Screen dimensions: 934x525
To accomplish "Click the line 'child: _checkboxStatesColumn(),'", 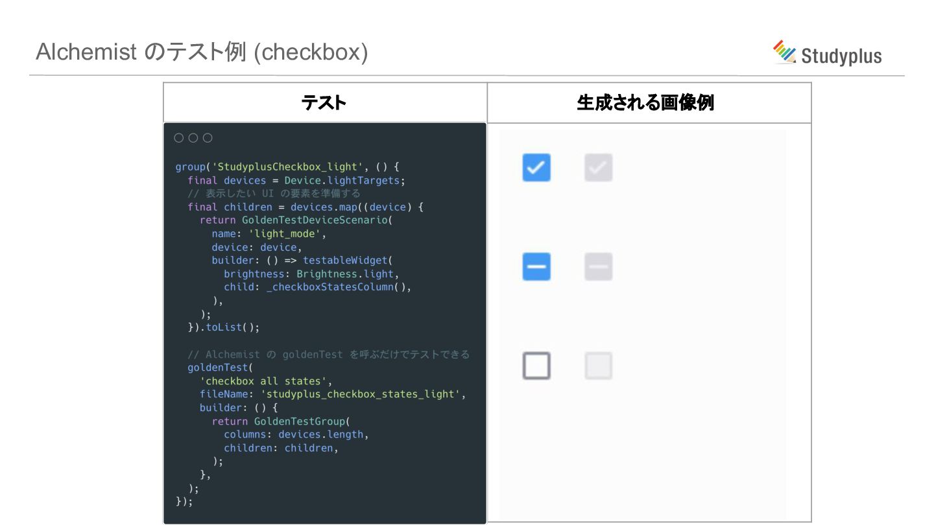I will tap(318, 287).
